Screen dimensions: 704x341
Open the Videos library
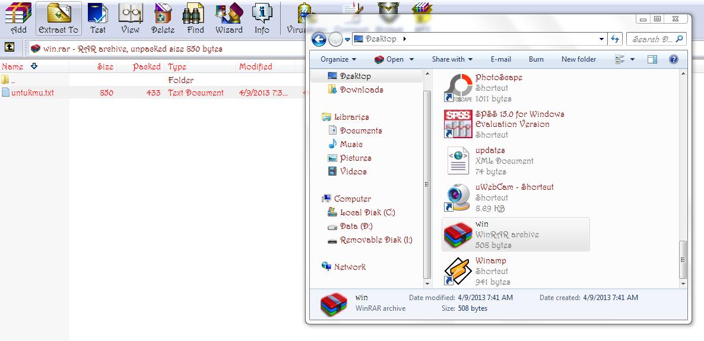(x=353, y=171)
